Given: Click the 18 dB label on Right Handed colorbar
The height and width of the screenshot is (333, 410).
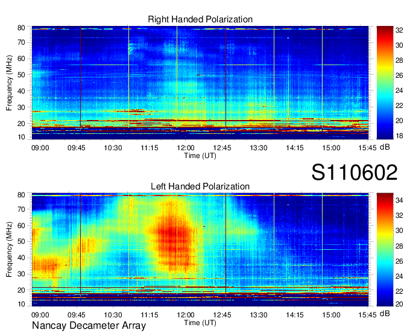Looking at the screenshot, I should 399,136.
